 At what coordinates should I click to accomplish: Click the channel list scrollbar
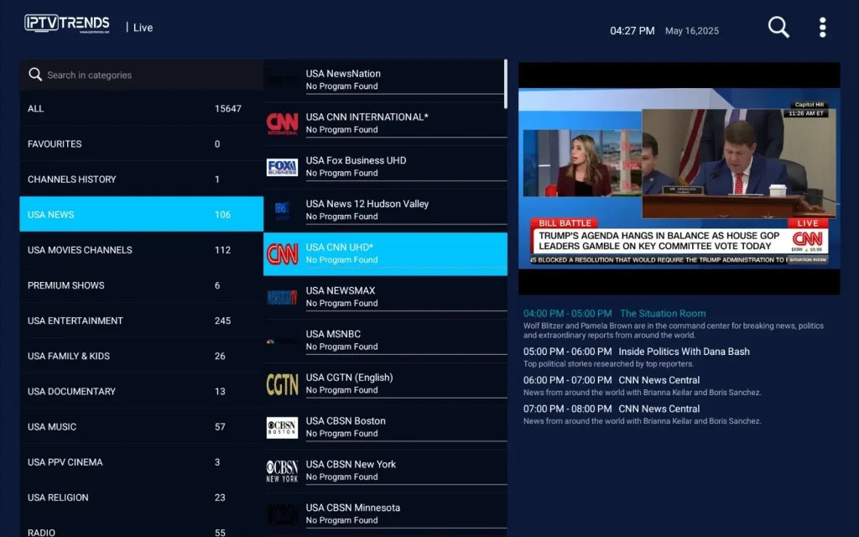coord(505,84)
